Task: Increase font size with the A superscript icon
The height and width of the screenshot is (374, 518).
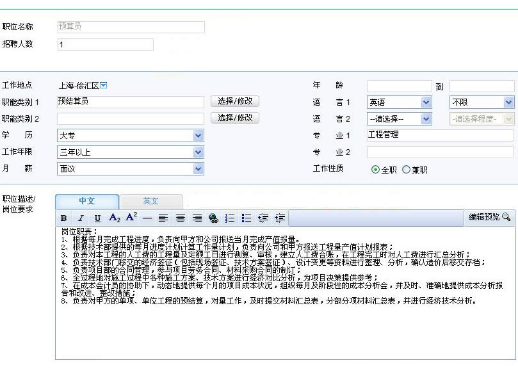Action: tap(131, 218)
